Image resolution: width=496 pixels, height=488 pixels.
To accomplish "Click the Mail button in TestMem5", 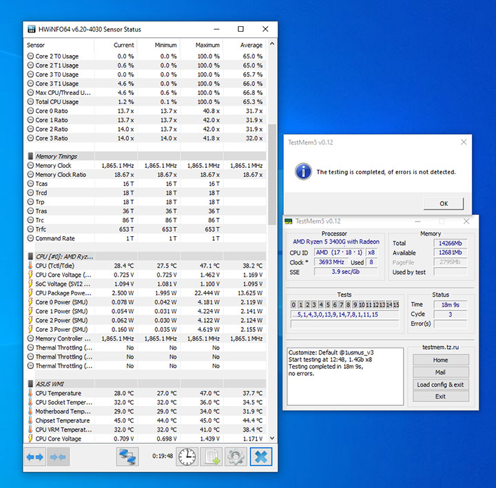I will point(440,372).
